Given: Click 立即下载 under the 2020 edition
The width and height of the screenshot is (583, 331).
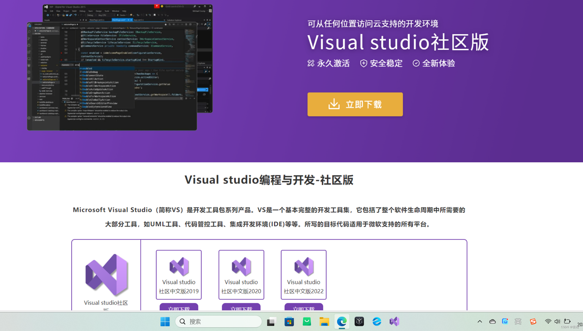Looking at the screenshot, I should 241,308.
